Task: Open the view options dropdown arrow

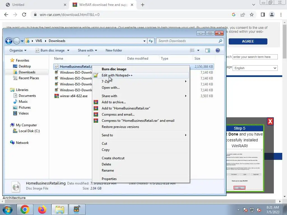Action: [198, 50]
